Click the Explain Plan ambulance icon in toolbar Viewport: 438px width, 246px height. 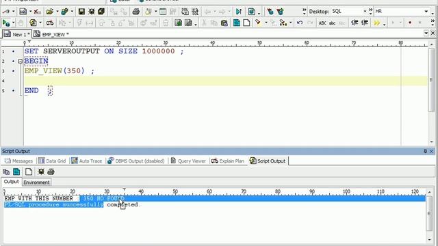(x=50, y=23)
